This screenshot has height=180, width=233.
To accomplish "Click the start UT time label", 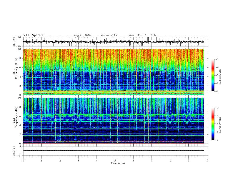I will [x=142, y=35].
